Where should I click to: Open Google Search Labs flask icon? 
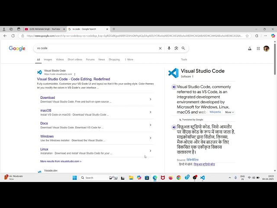pos(250,49)
